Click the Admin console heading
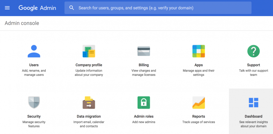The width and height of the screenshot is (273, 134). pos(22,23)
